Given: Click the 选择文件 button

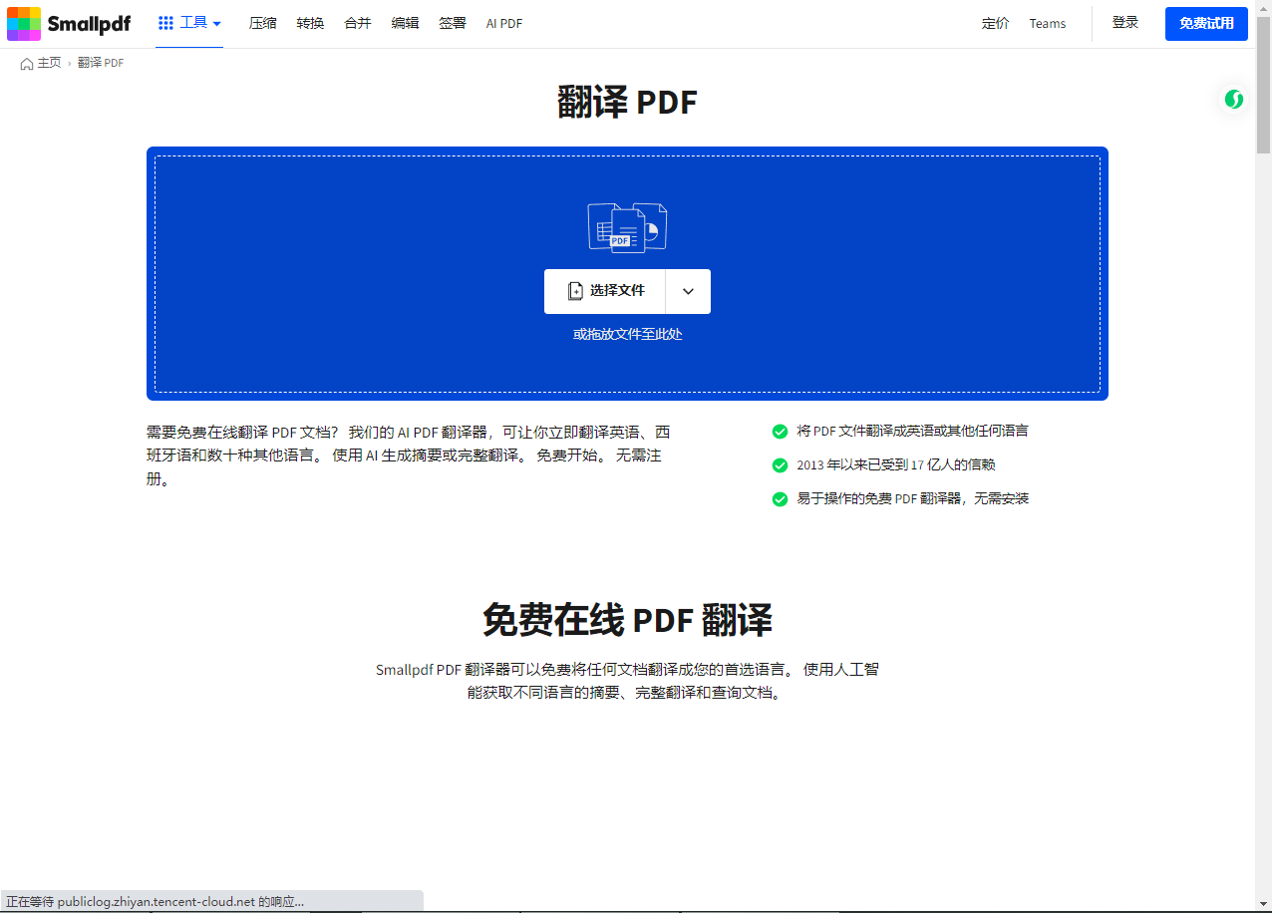Looking at the screenshot, I should [x=605, y=291].
